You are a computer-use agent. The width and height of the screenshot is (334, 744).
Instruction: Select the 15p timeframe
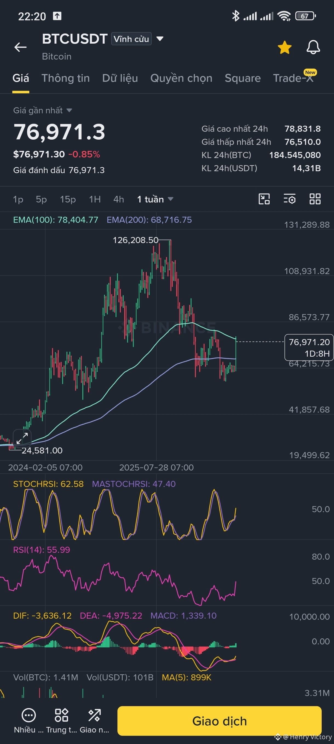coord(68,199)
